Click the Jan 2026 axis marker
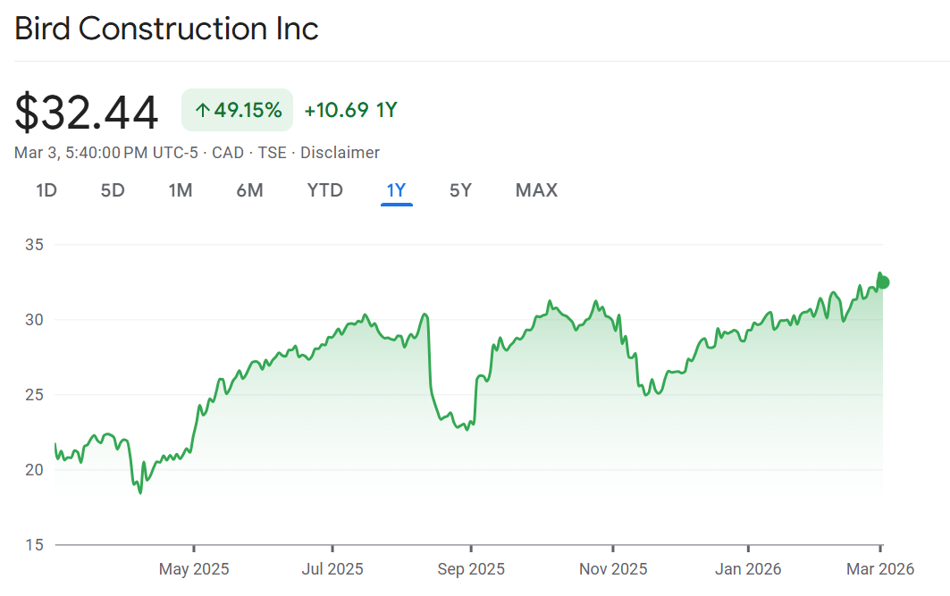950x596 pixels. point(748,569)
